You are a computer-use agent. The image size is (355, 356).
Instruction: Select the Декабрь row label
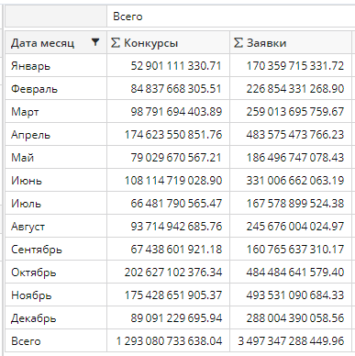coord(34,318)
